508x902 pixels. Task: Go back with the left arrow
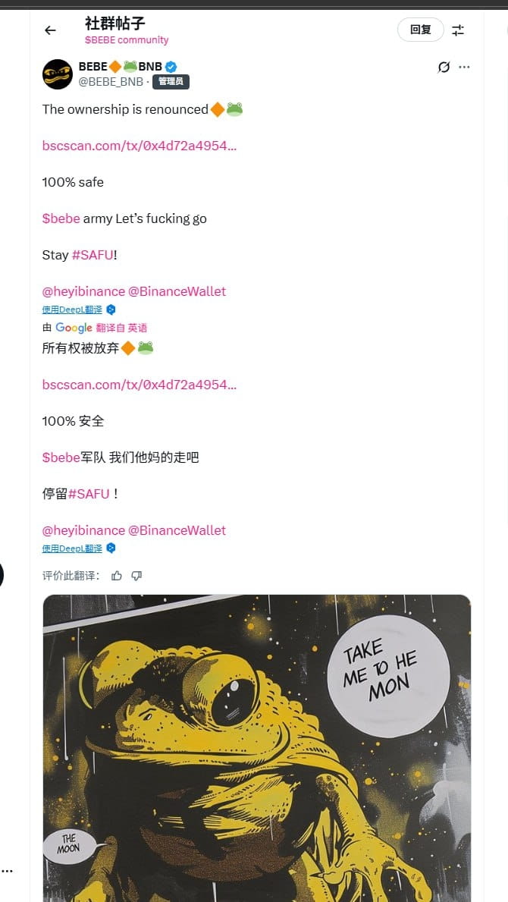pos(51,30)
